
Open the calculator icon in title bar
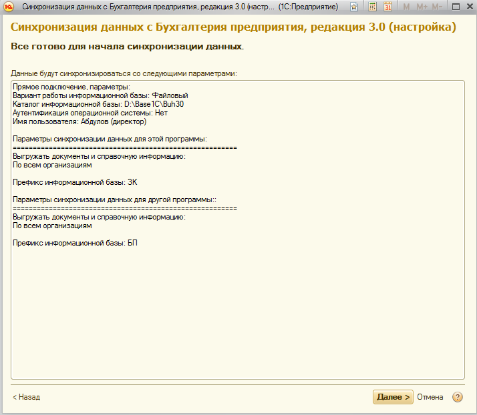point(372,7)
